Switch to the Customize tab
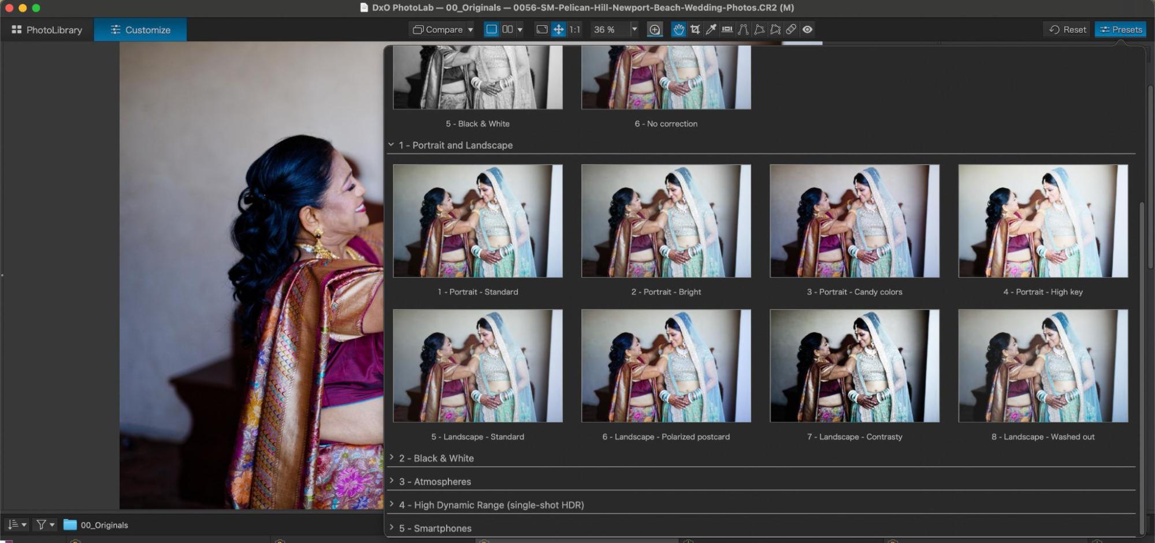This screenshot has width=1155, height=543. click(140, 29)
